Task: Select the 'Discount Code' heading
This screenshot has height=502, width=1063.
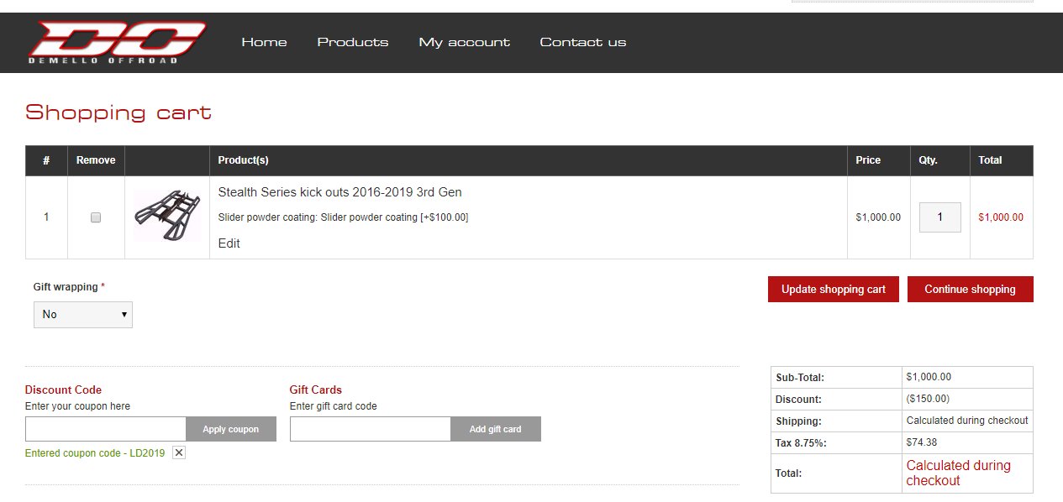Action: coord(63,390)
